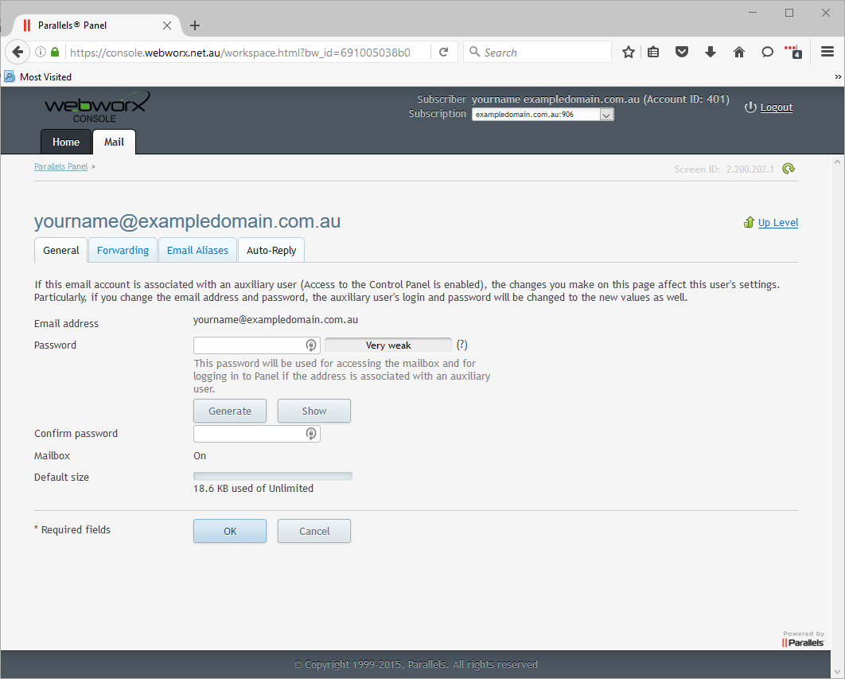Click the browser back arrow button
The width and height of the screenshot is (845, 679).
(18, 53)
